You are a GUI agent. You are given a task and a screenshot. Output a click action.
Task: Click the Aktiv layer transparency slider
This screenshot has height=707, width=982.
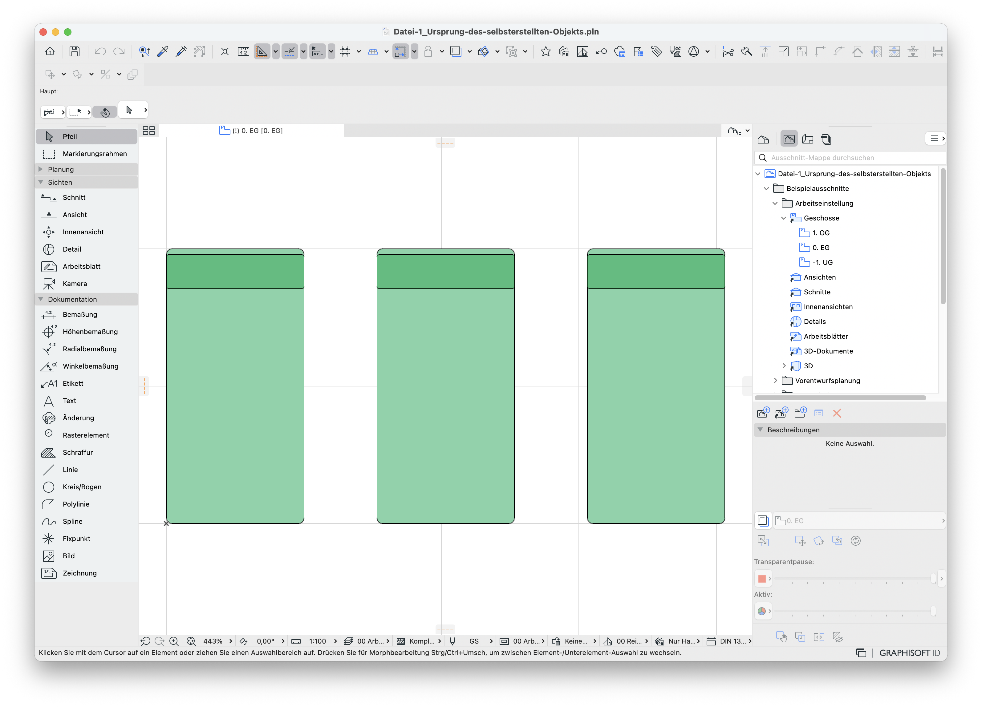click(855, 611)
